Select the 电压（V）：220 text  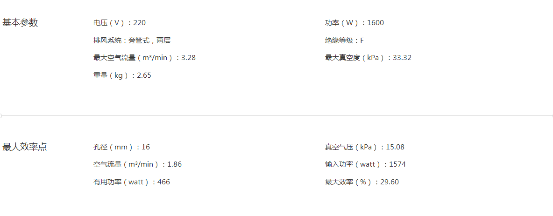(x=120, y=23)
